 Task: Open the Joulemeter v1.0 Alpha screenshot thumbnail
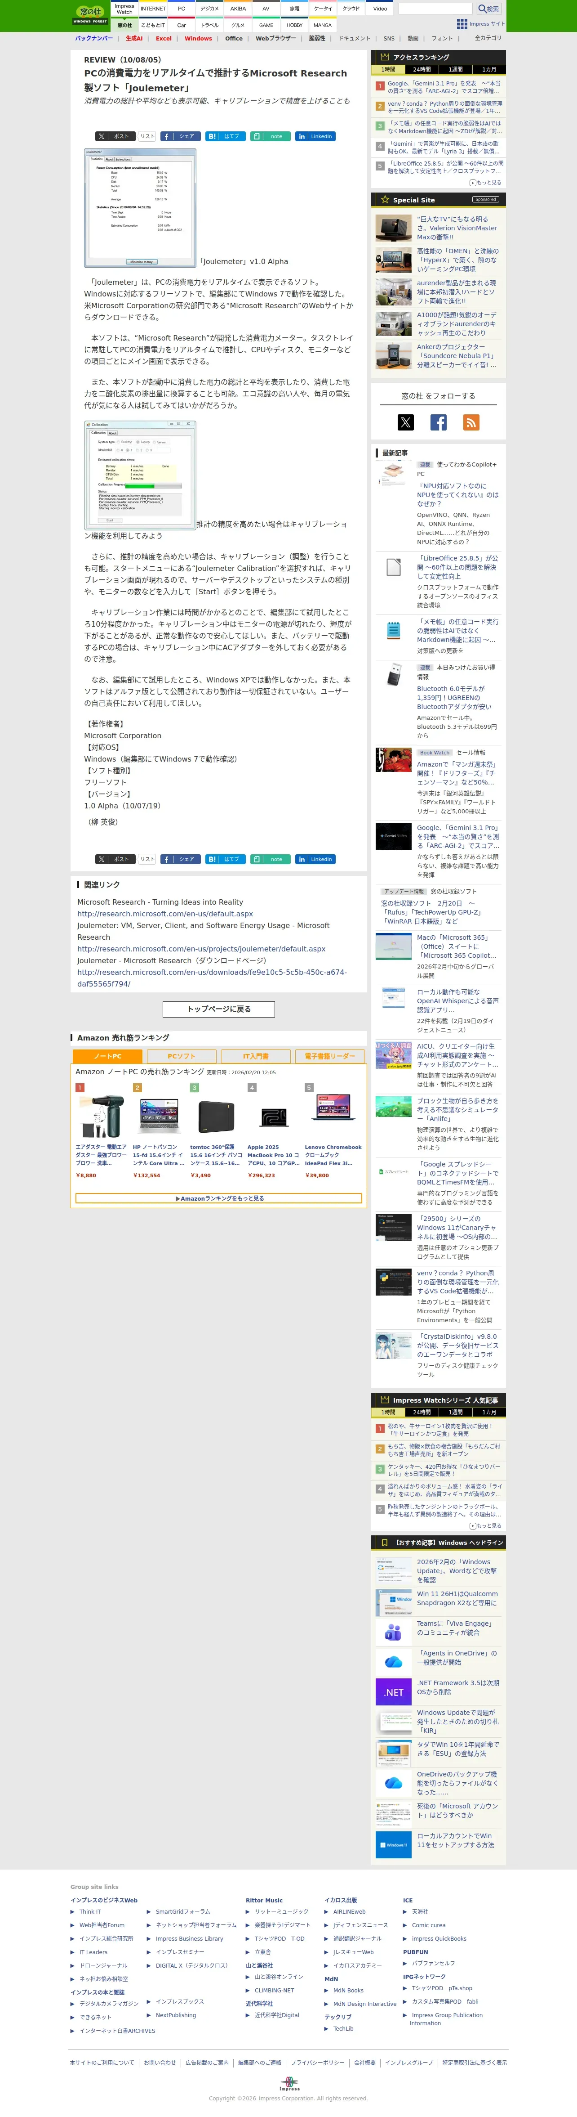coord(140,208)
